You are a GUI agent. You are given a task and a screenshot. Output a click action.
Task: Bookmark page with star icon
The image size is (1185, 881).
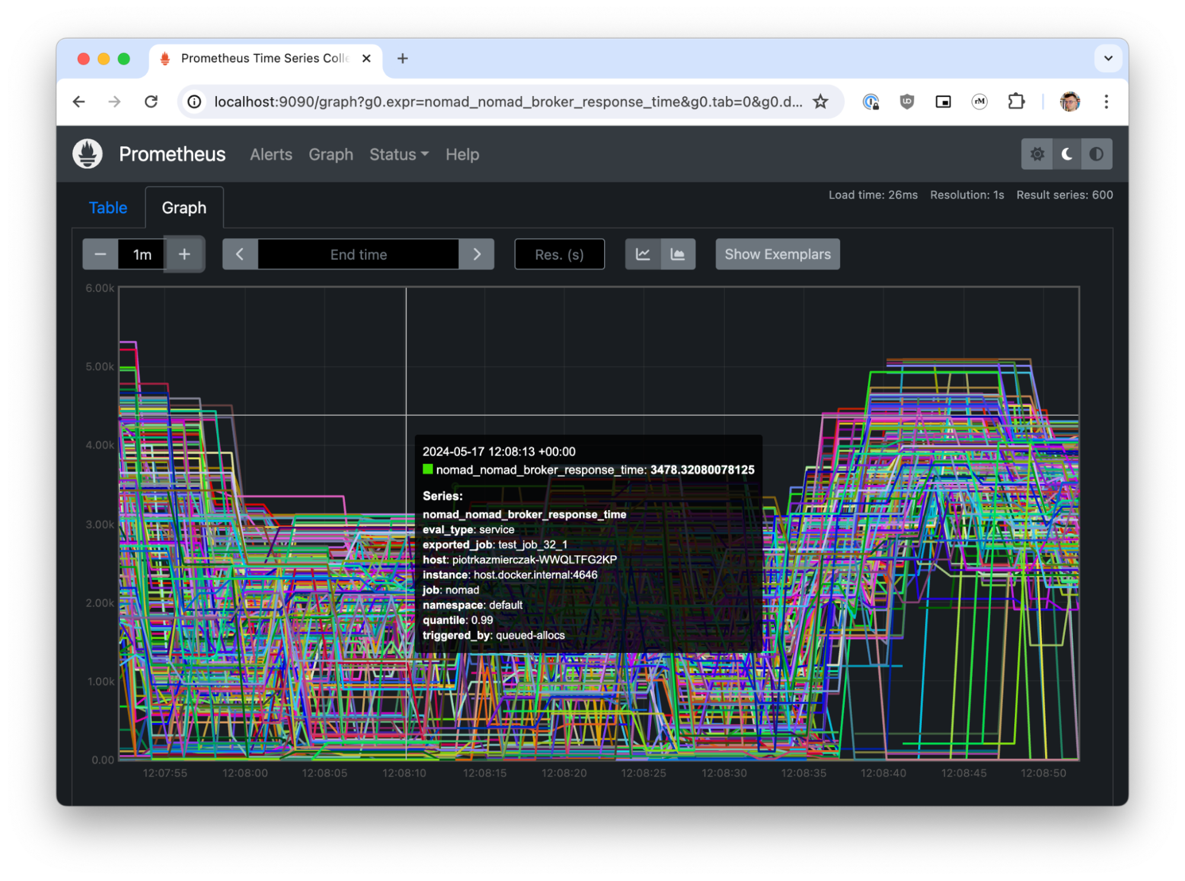[820, 102]
